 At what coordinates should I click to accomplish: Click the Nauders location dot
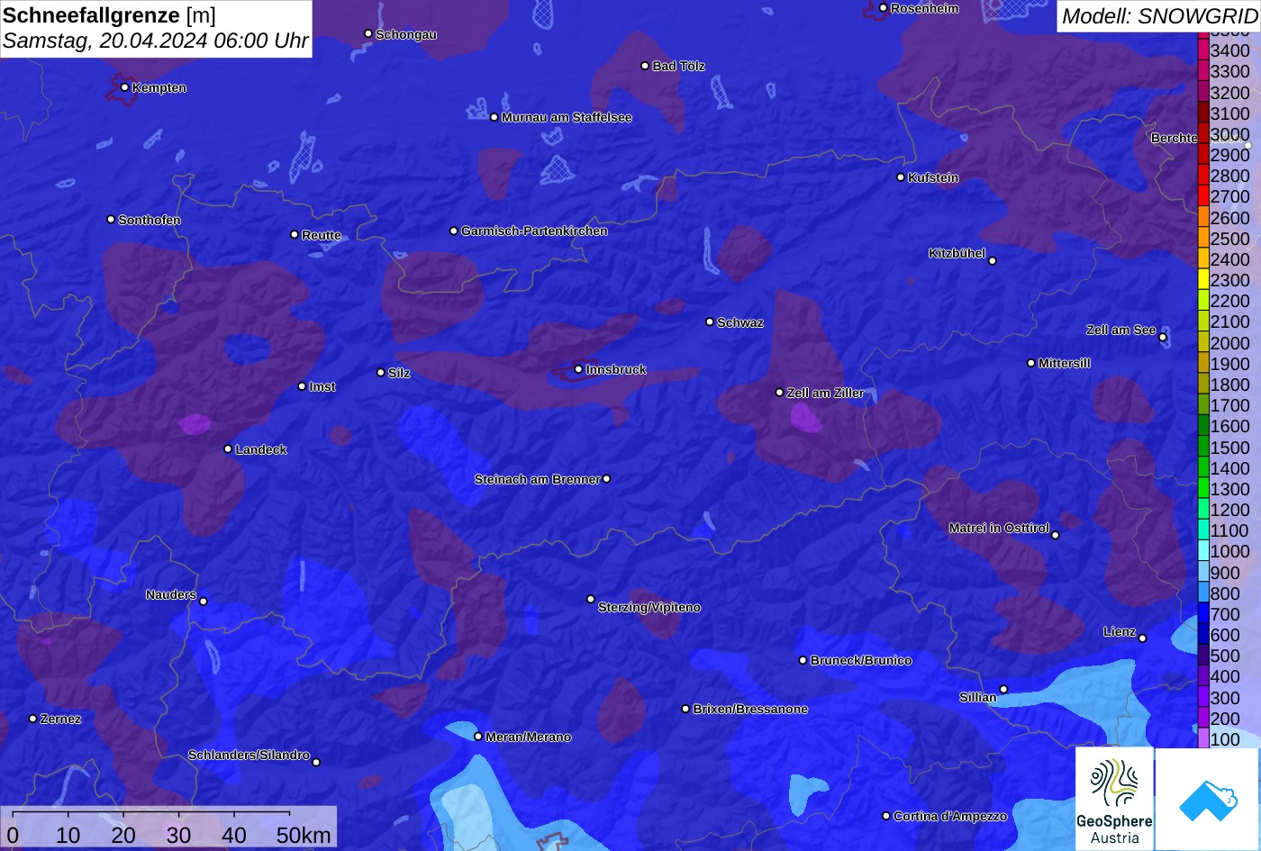203,602
